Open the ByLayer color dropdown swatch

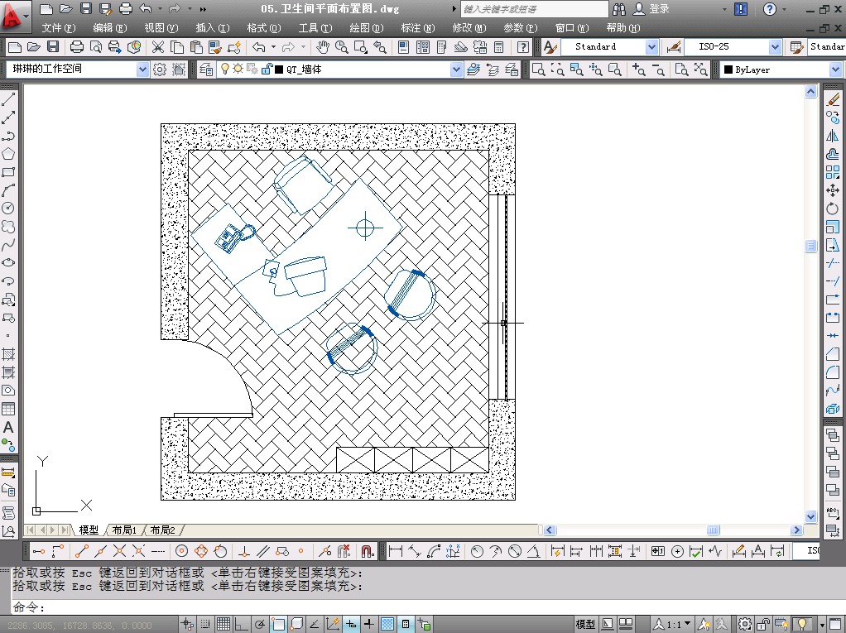click(x=834, y=70)
